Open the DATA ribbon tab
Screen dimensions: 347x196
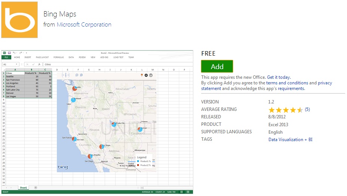tap(71, 57)
